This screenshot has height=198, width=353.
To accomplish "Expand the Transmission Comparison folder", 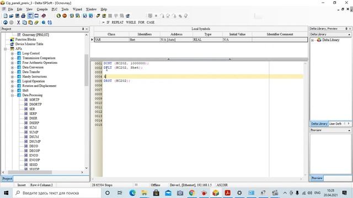I will [x=12, y=58].
